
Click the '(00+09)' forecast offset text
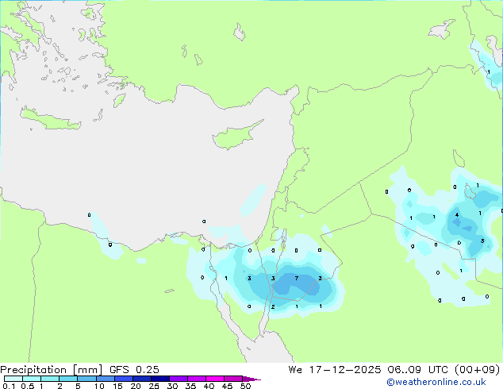(x=478, y=370)
